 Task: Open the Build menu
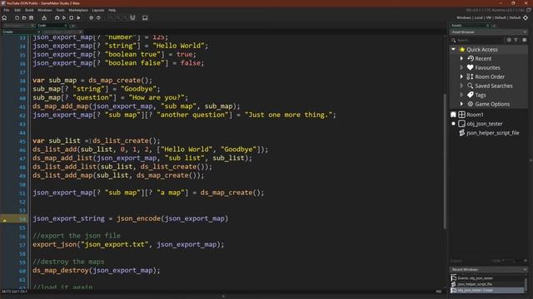point(30,10)
